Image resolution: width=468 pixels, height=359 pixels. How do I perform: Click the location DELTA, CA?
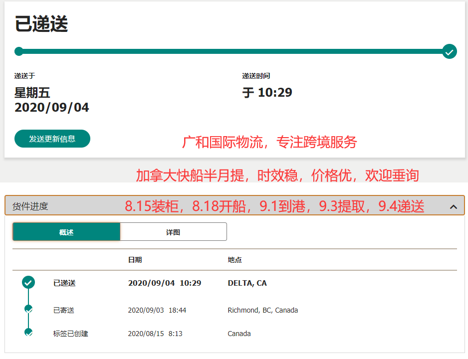click(247, 283)
